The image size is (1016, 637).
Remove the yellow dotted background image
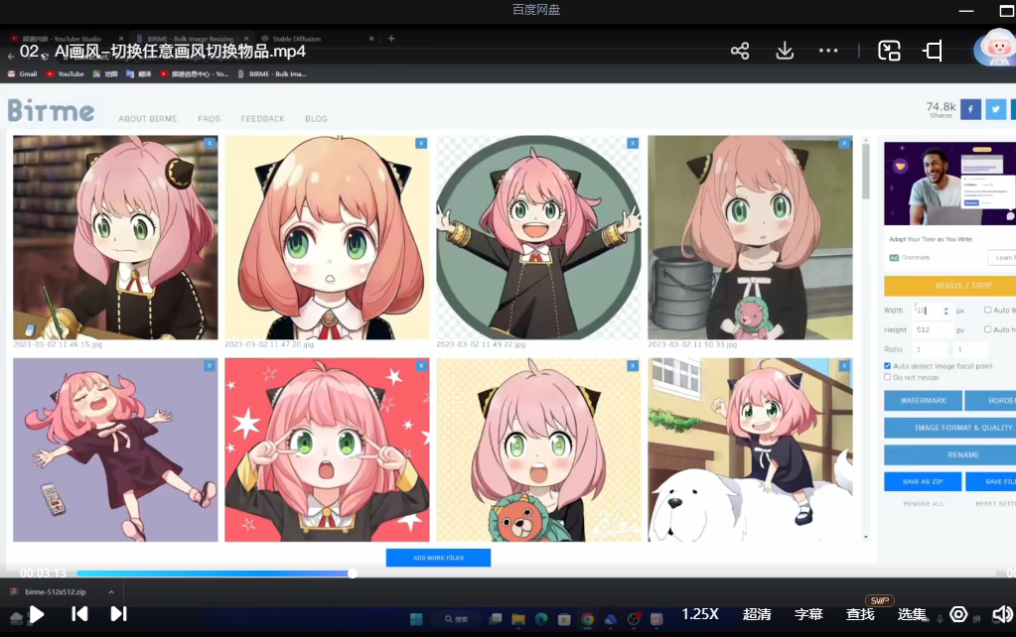pos(633,366)
